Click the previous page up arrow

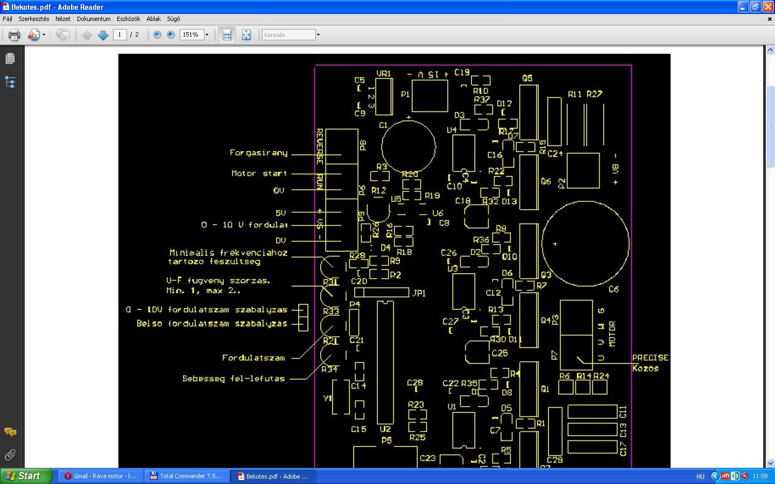point(87,35)
